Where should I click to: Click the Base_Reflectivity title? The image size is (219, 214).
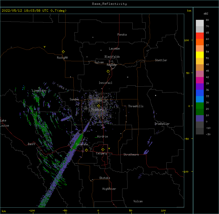click(x=109, y=4)
